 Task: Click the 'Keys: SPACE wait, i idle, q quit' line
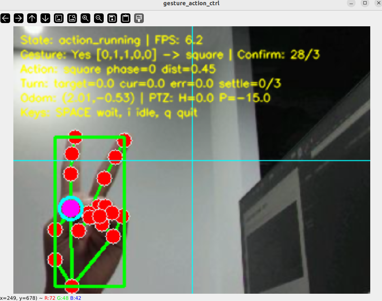pyautogui.click(x=109, y=113)
